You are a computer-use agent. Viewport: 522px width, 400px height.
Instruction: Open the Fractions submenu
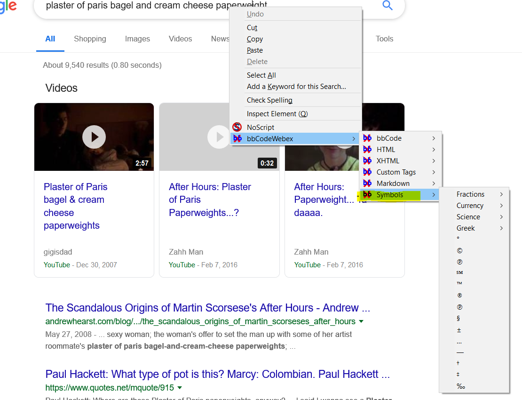474,194
